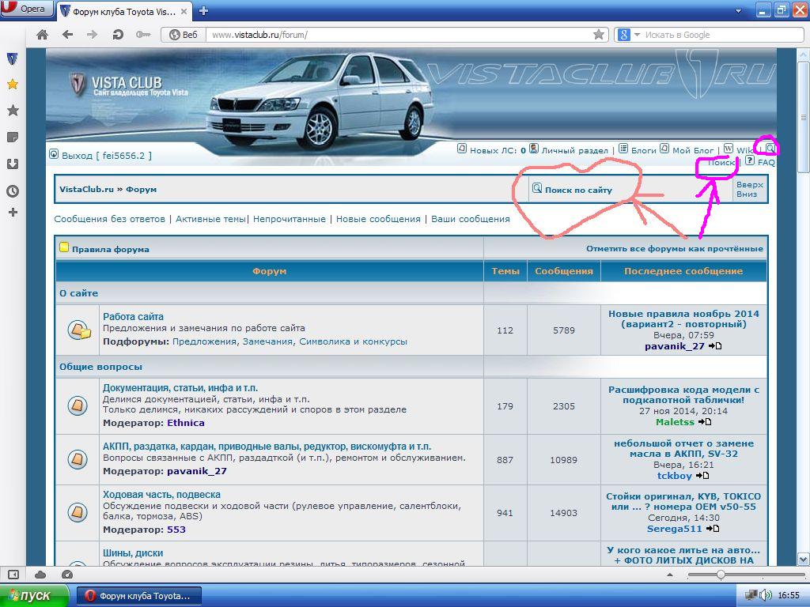Open a new tab with plus button
The height and width of the screenshot is (607, 810).
204,11
